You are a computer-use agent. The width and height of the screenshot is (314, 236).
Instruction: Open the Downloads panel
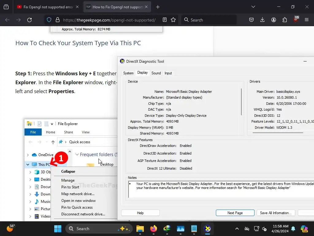(x=262, y=20)
